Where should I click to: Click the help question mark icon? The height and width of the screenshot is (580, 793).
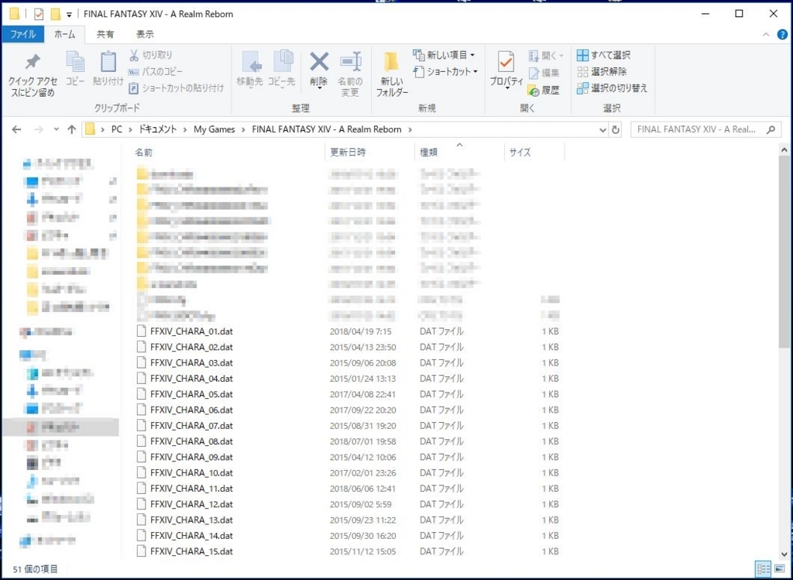782,34
